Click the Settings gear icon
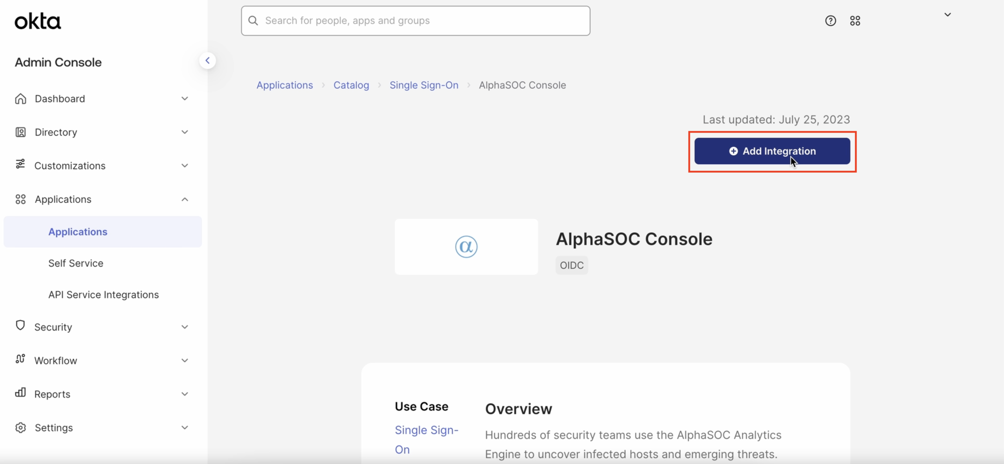The image size is (1004, 464). pos(20,427)
